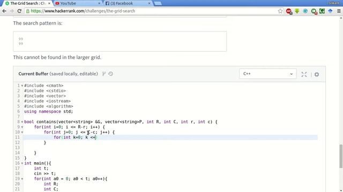Click the 'int R;' line
Viewport: 343px width, 192px height.
(x=51, y=184)
